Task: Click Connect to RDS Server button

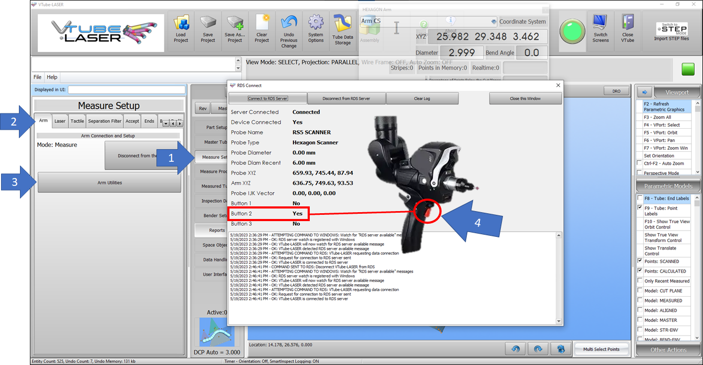Action: coord(268,98)
